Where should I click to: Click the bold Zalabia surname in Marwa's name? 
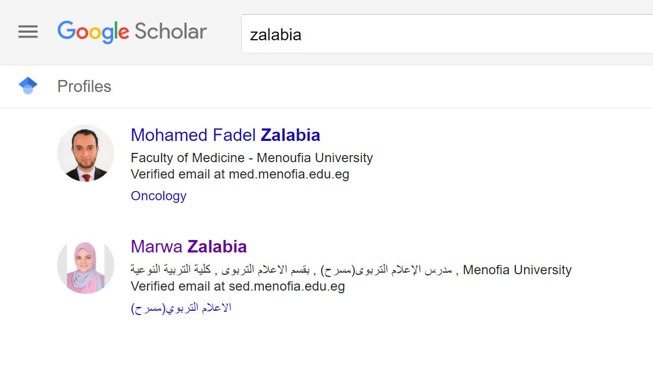217,247
